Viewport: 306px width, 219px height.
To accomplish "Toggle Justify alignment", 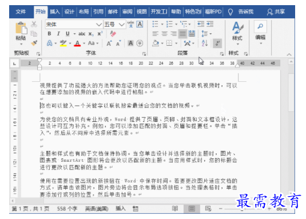I will pyautogui.click(x=182, y=34).
